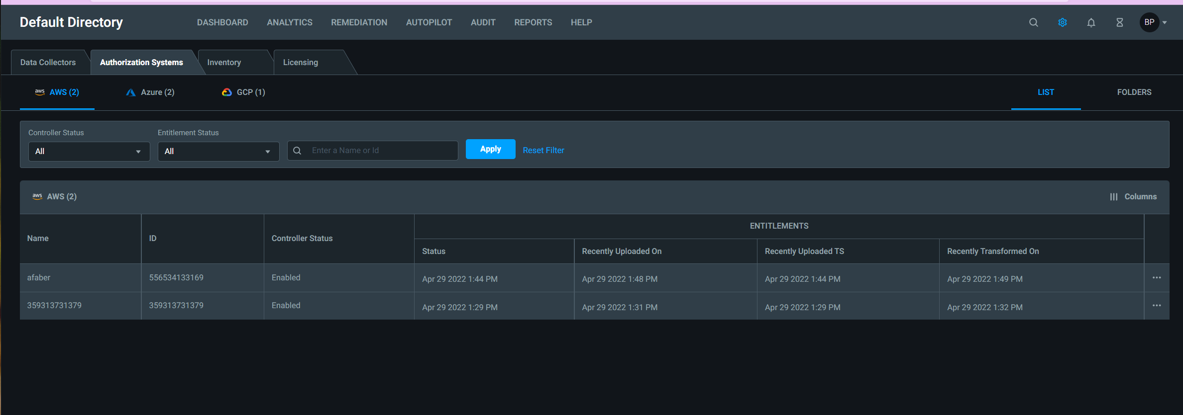Click the hourglass tasks icon
The height and width of the screenshot is (415, 1183).
pos(1119,22)
